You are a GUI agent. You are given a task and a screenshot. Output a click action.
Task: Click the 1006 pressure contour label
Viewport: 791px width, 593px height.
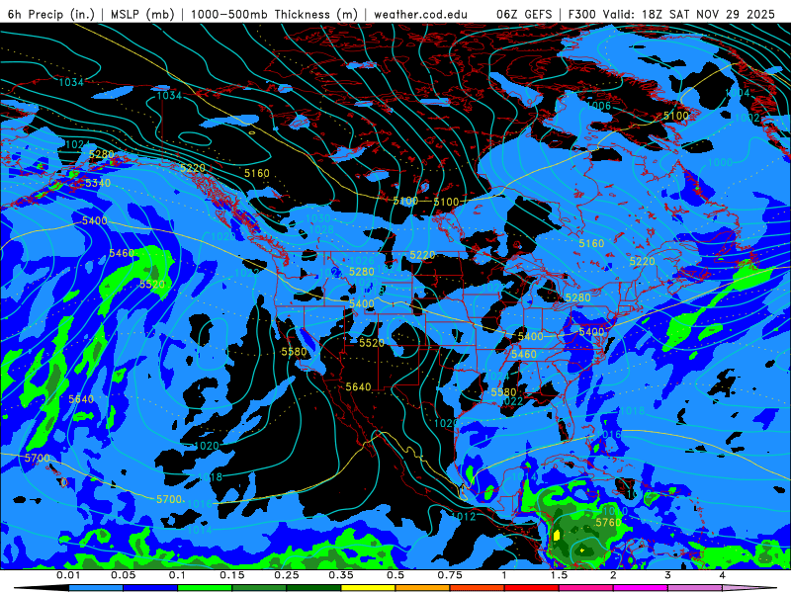(x=599, y=106)
